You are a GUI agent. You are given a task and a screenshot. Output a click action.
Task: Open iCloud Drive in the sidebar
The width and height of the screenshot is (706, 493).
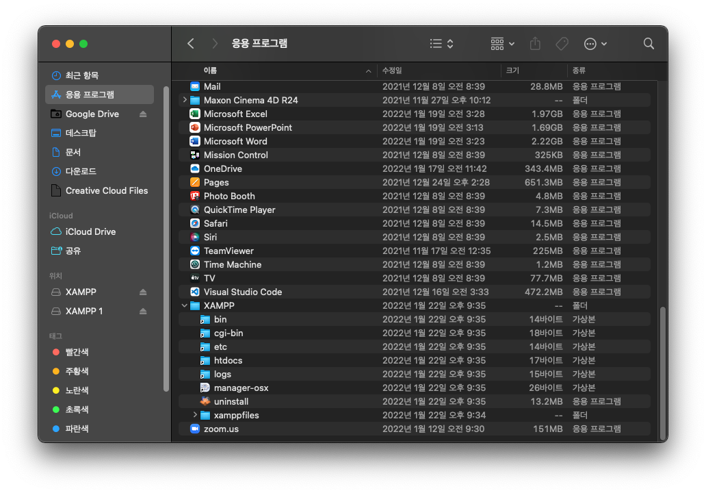(x=99, y=231)
